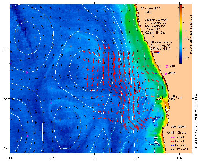The height and width of the screenshot is (161, 199).
Task: Click the 50-70m depth label
Action: coord(180,141)
